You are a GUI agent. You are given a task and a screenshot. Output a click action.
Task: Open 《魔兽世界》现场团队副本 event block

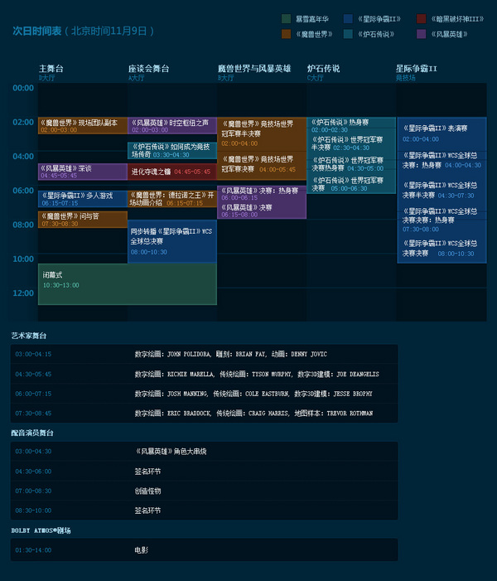[82, 125]
